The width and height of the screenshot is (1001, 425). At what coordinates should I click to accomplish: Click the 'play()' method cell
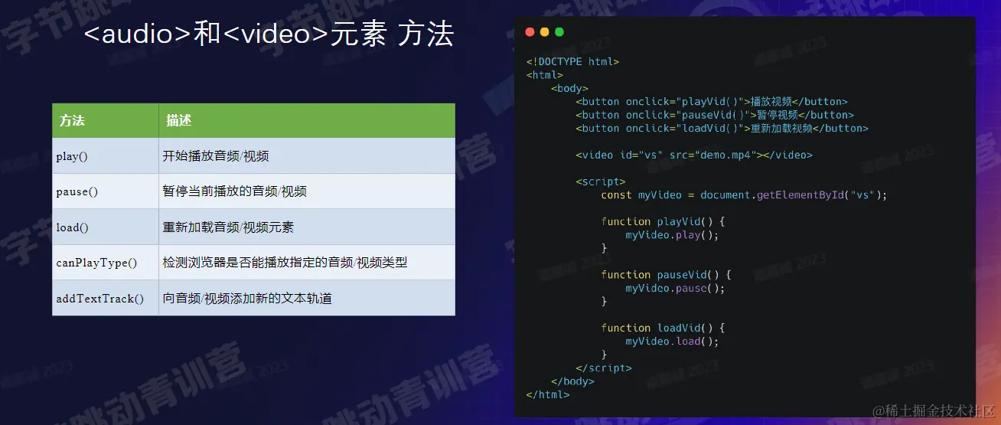(x=106, y=156)
